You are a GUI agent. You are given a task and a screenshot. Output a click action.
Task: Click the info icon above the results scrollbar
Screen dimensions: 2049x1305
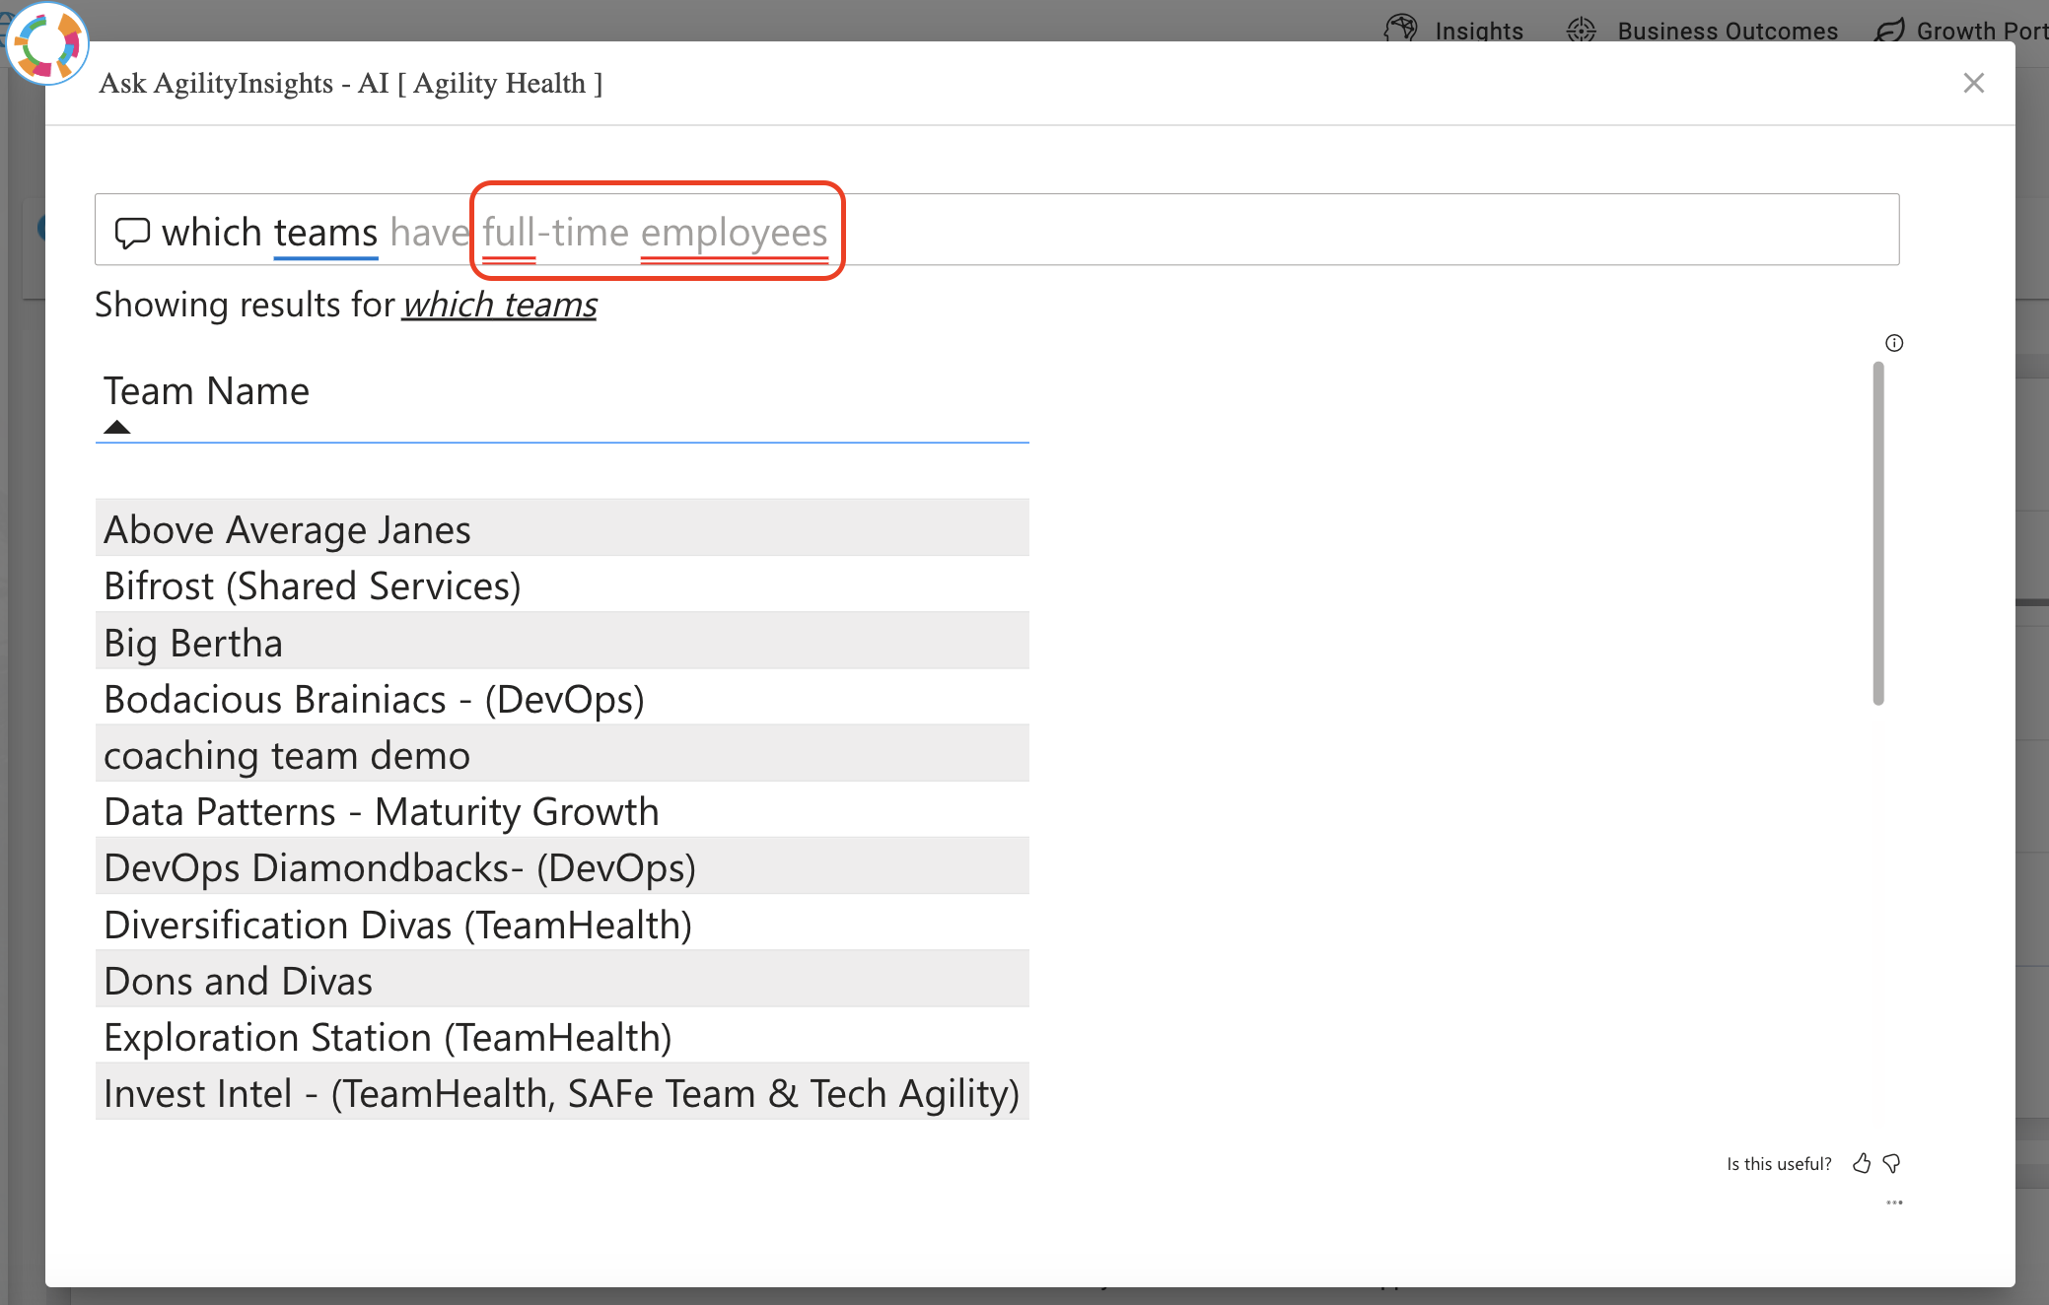tap(1894, 343)
